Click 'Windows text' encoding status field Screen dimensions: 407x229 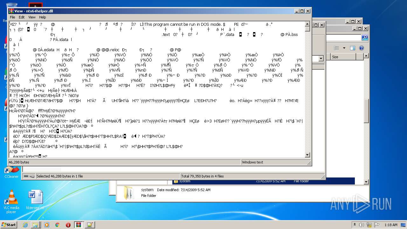pos(252,162)
